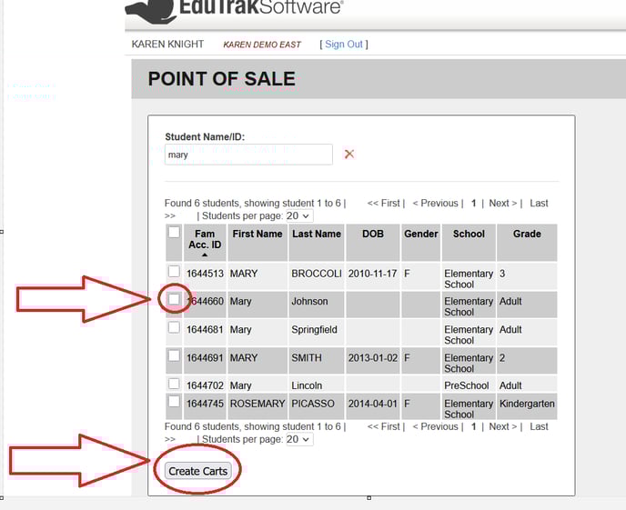
Task: Check the box for MARY BROCCOLI
Action: [x=174, y=273]
